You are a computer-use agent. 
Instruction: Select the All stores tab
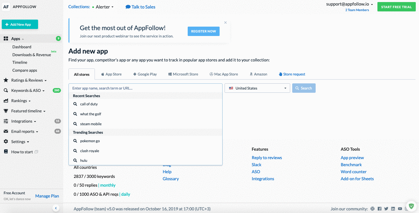click(x=82, y=74)
